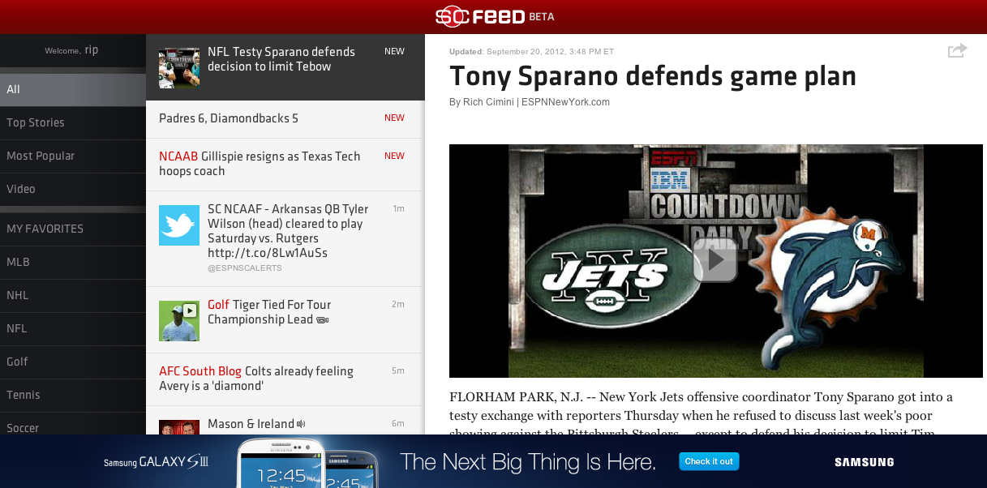Open the Mason & Ireland item

click(285, 421)
